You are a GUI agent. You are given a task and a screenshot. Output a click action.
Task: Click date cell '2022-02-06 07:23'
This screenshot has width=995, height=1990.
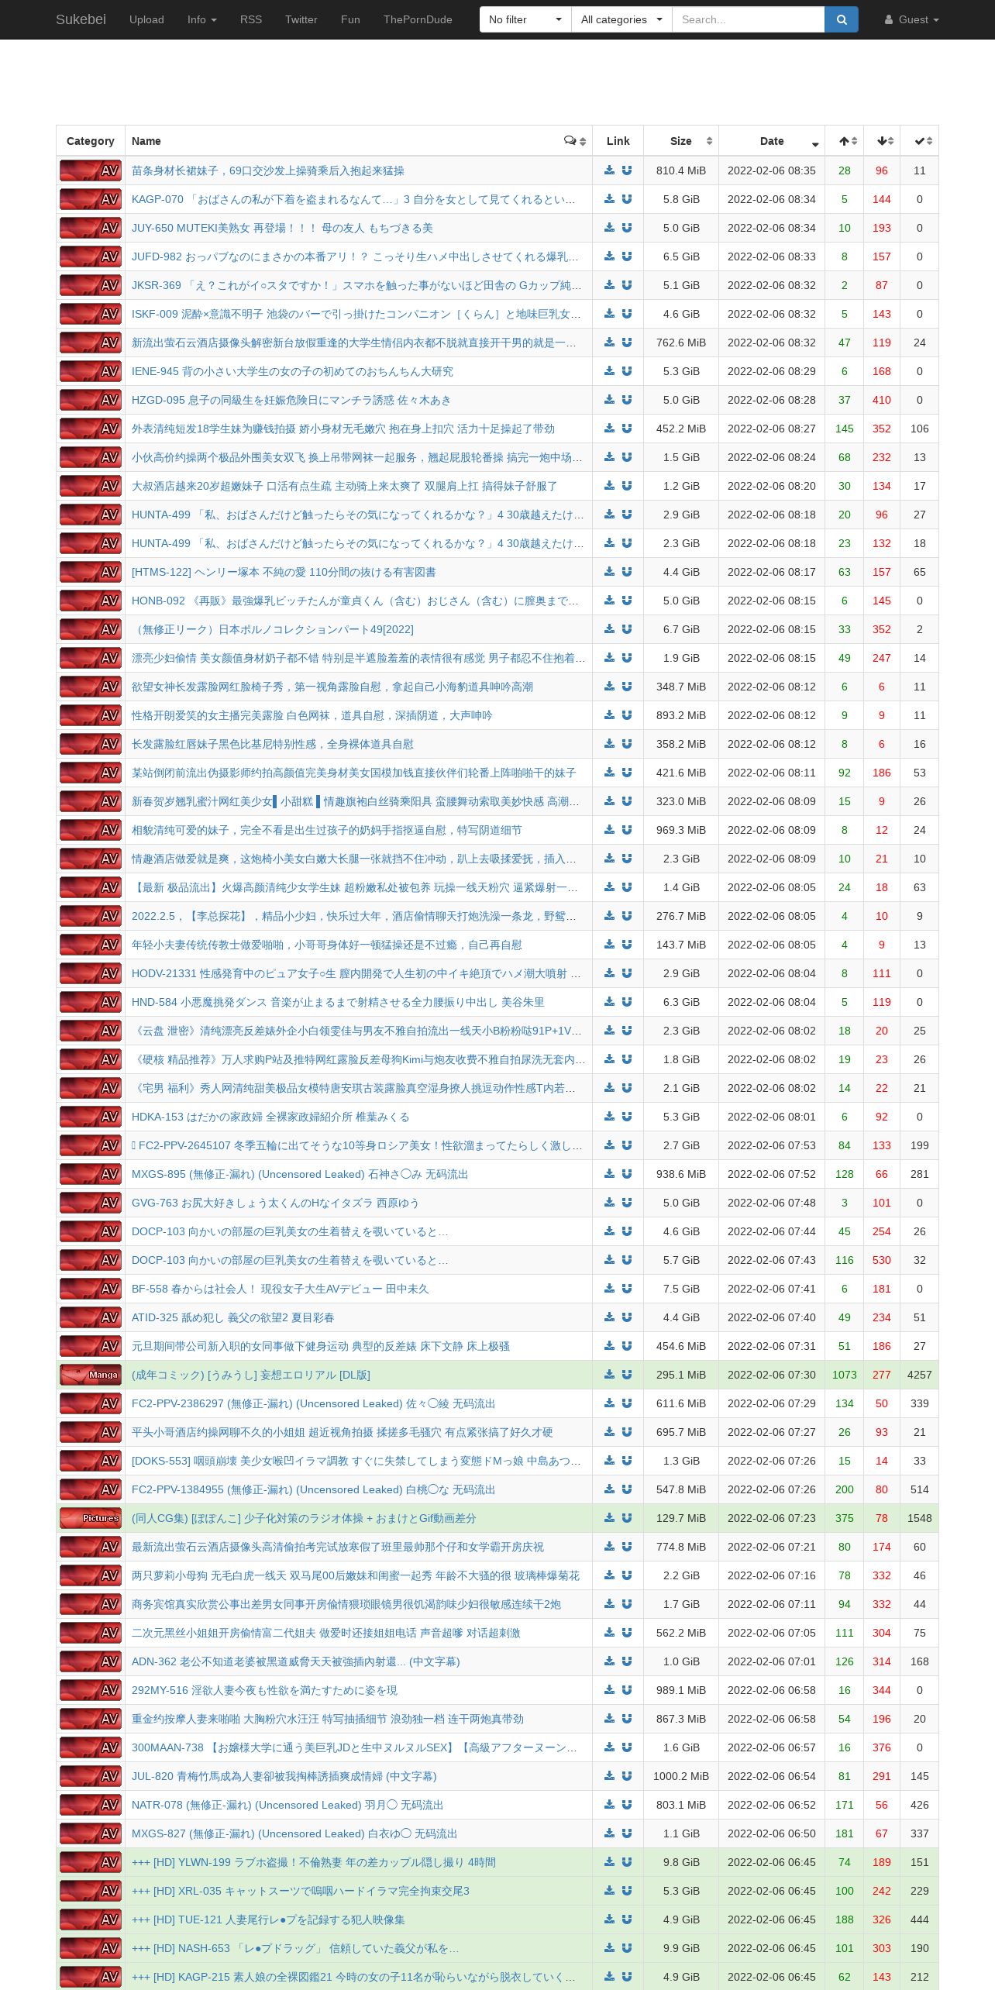click(x=772, y=1518)
